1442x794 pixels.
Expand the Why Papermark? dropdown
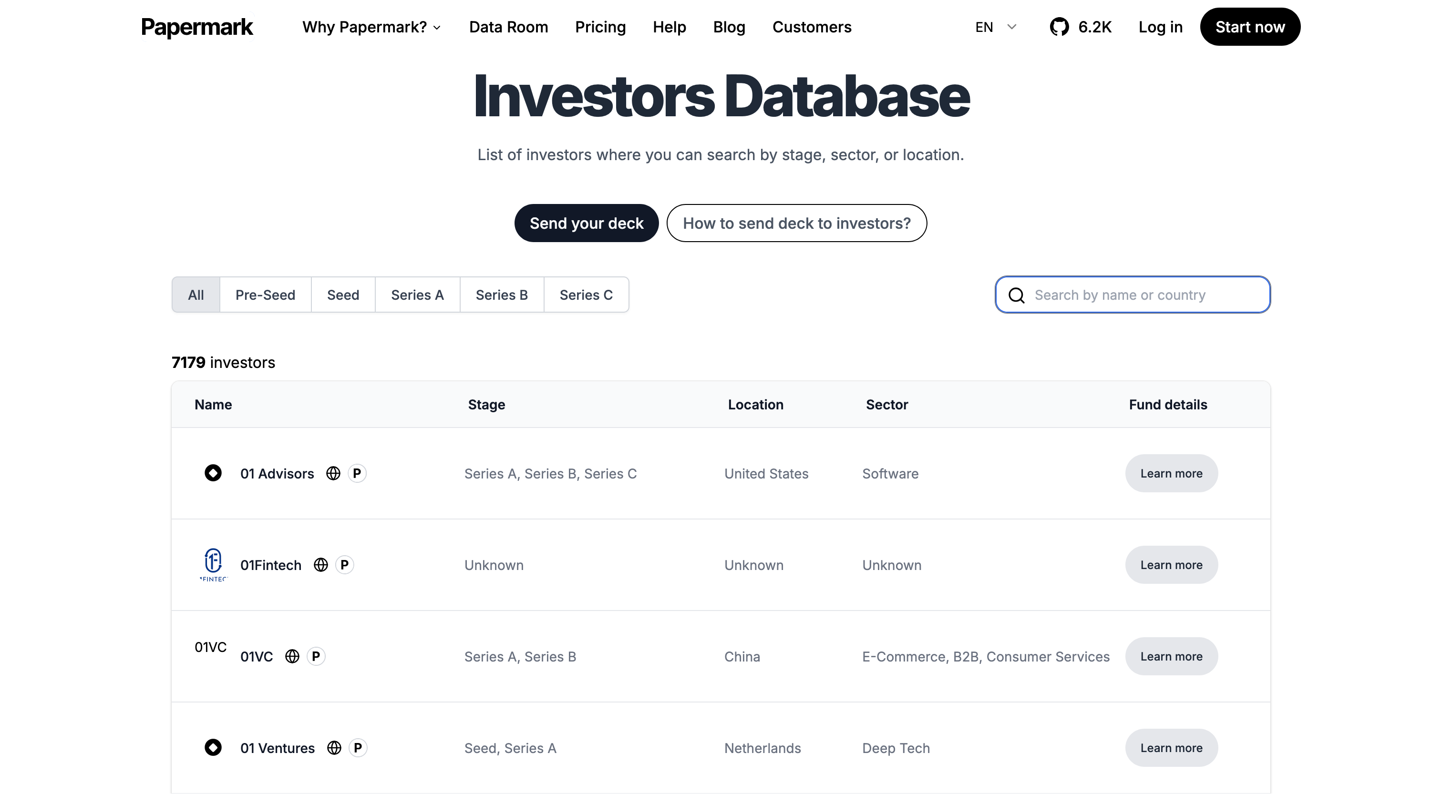(x=371, y=26)
